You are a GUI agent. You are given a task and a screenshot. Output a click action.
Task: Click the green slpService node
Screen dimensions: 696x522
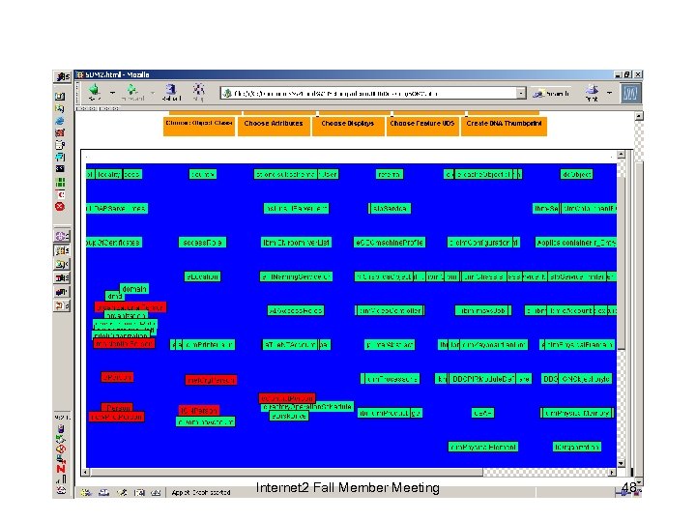390,208
